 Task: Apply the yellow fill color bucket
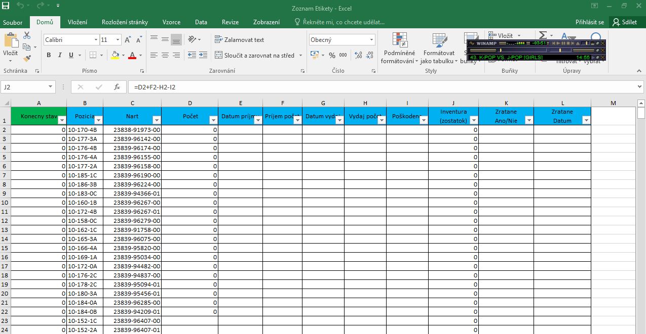[x=115, y=55]
